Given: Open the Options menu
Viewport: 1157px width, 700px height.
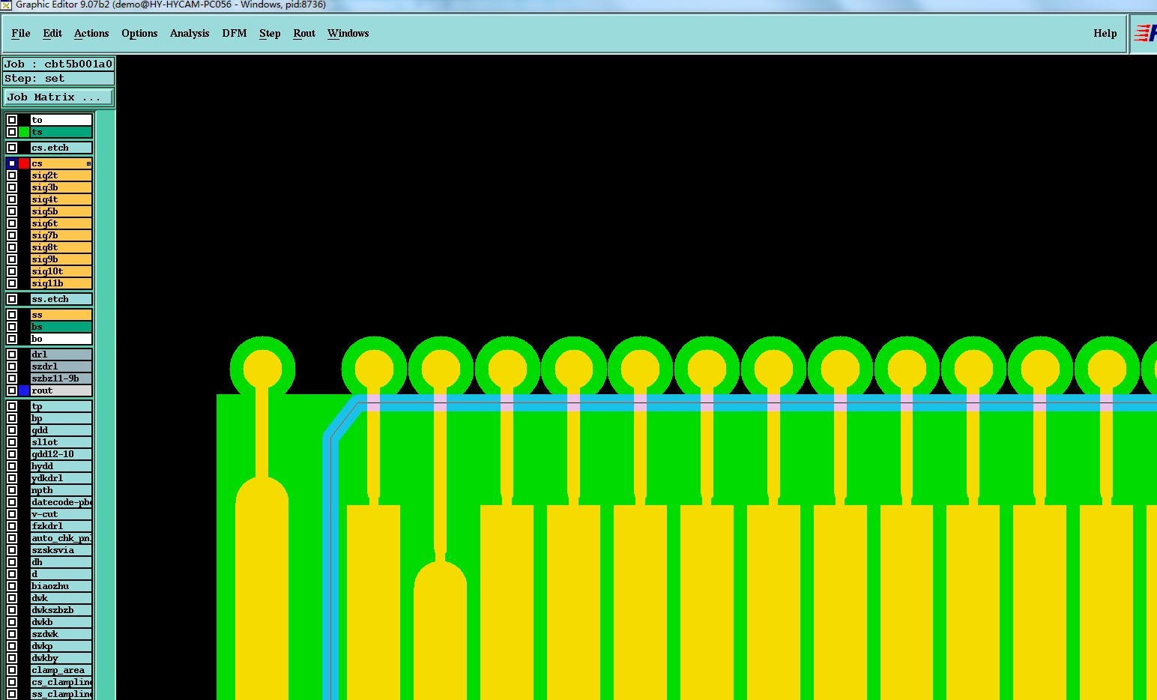Looking at the screenshot, I should 139,34.
